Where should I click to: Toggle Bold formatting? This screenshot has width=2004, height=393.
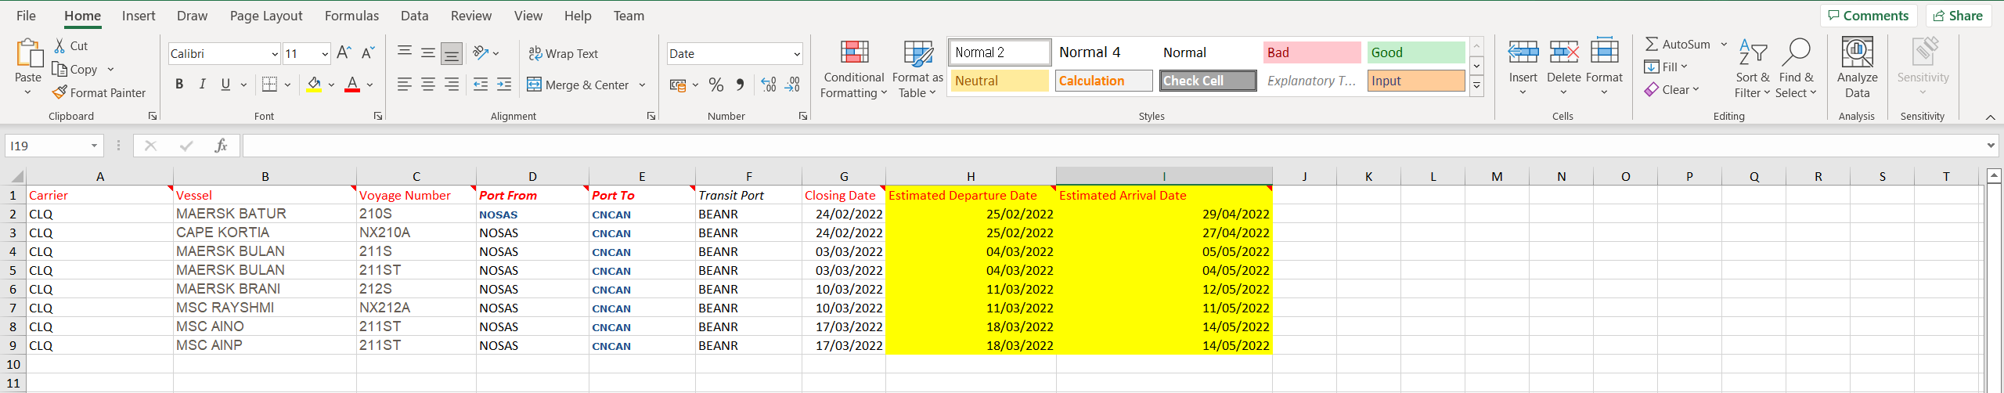coord(179,85)
